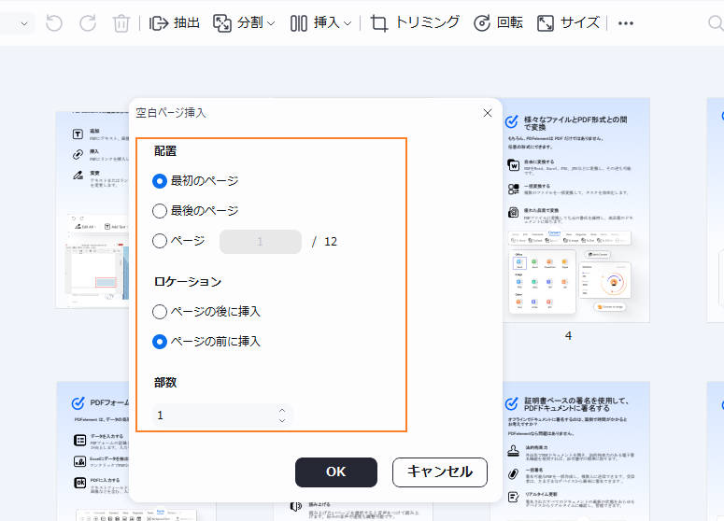This screenshot has height=521, width=724.
Task: Open the 分割 split dropdown
Action: click(x=244, y=22)
